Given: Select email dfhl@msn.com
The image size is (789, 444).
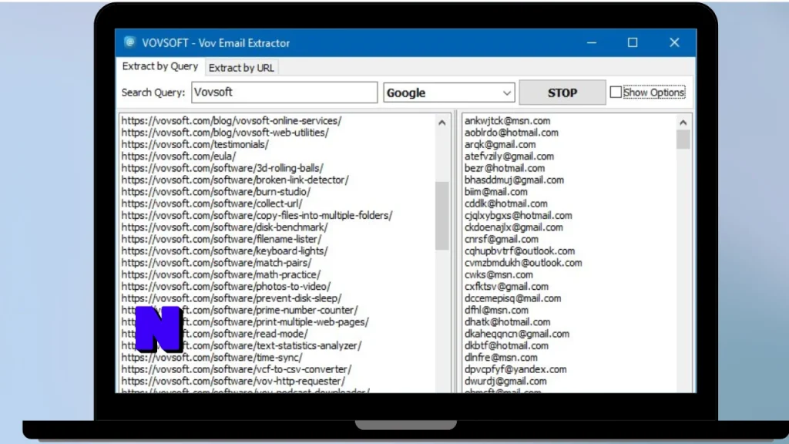Looking at the screenshot, I should (x=496, y=310).
